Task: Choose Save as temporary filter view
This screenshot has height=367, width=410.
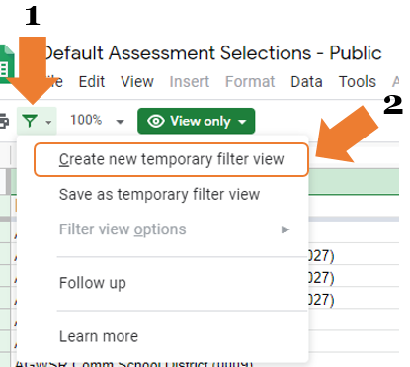Action: point(159,194)
